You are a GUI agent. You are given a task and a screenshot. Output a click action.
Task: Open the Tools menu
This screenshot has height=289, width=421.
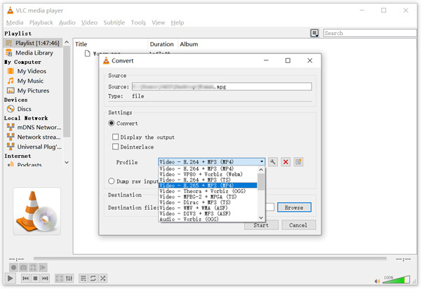coord(138,22)
